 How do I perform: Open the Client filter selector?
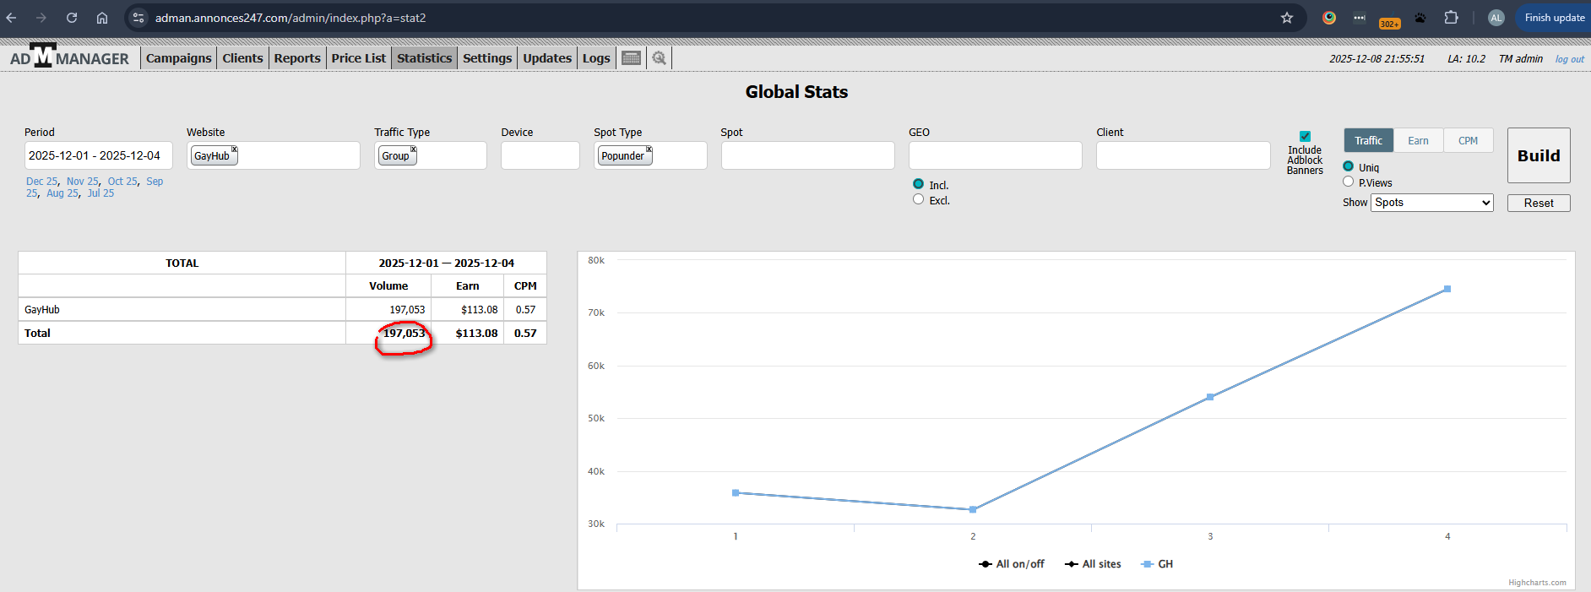coord(1182,155)
